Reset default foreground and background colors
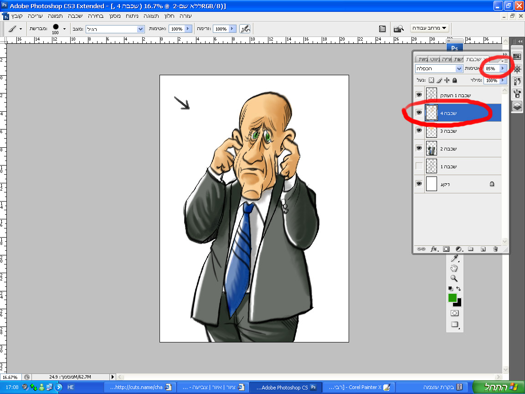Screen dimensions: 525x394 (x=450, y=289)
